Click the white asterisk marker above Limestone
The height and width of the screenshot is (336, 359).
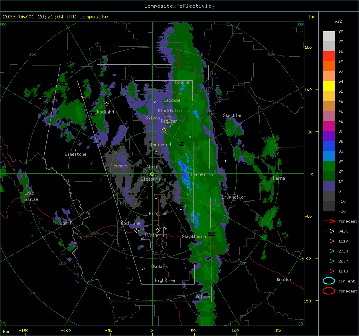(x=75, y=151)
